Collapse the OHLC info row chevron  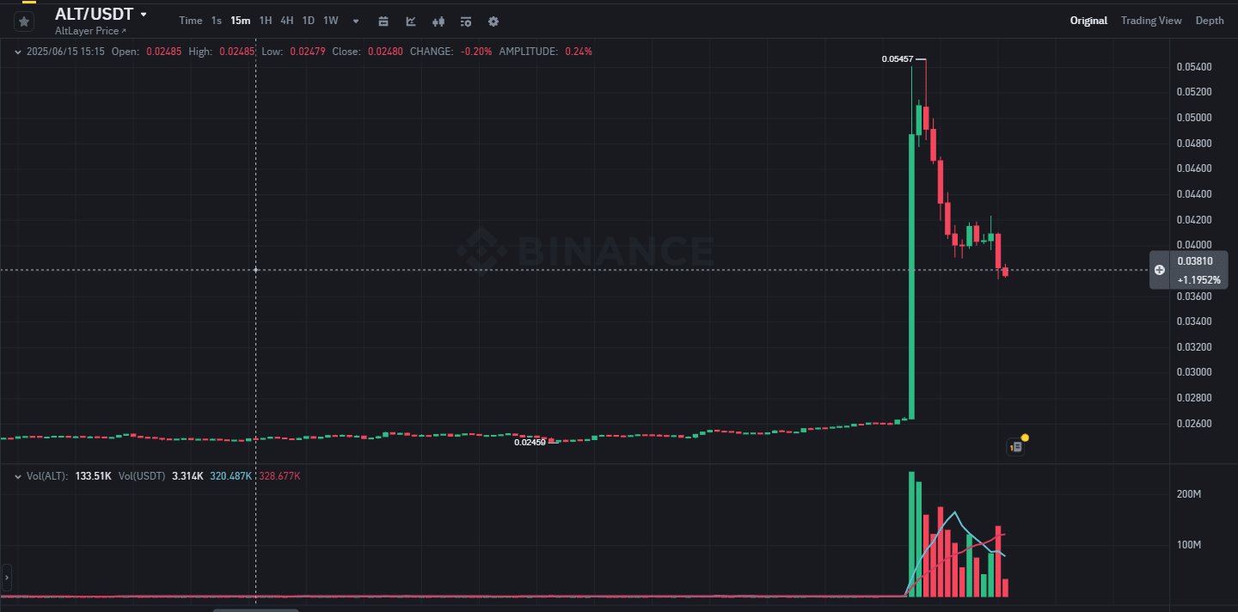18,52
